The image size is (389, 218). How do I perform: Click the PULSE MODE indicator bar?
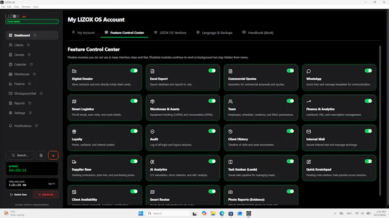click(32, 22)
